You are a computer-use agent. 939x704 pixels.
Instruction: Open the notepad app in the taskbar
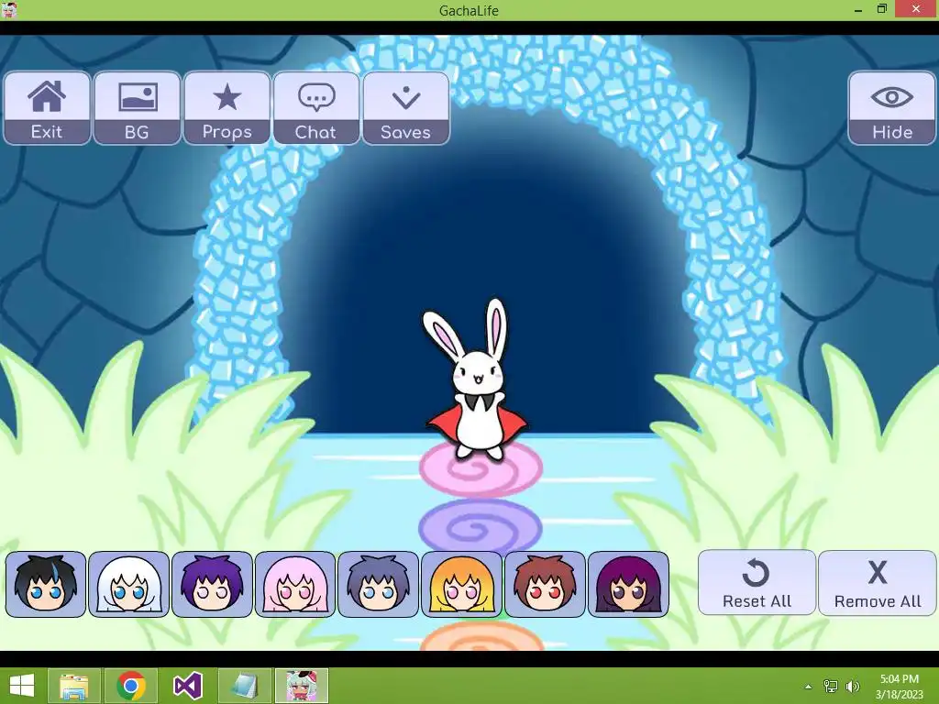click(245, 686)
